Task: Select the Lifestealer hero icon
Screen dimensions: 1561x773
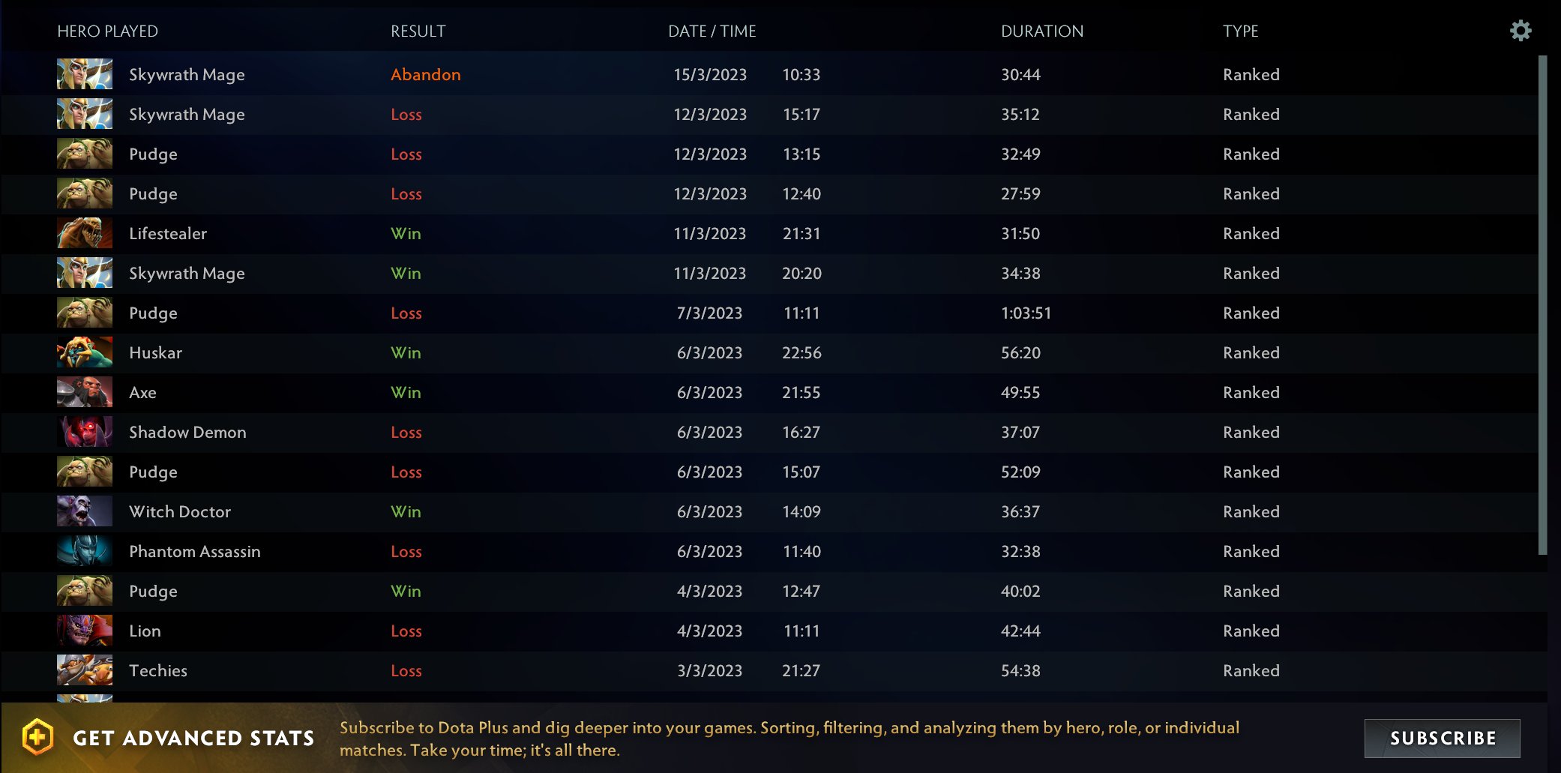Action: click(x=84, y=233)
